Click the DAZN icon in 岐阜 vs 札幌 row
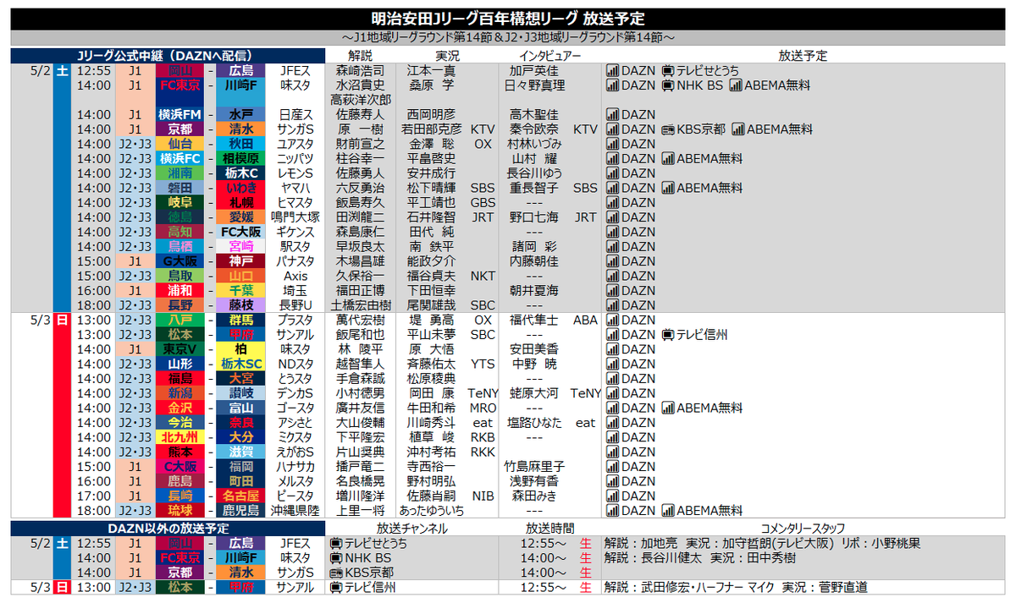 [613, 202]
